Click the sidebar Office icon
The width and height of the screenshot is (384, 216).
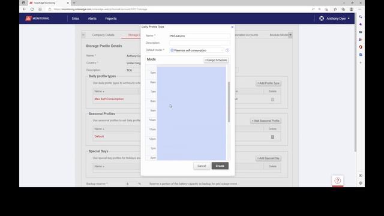(x=361, y=47)
